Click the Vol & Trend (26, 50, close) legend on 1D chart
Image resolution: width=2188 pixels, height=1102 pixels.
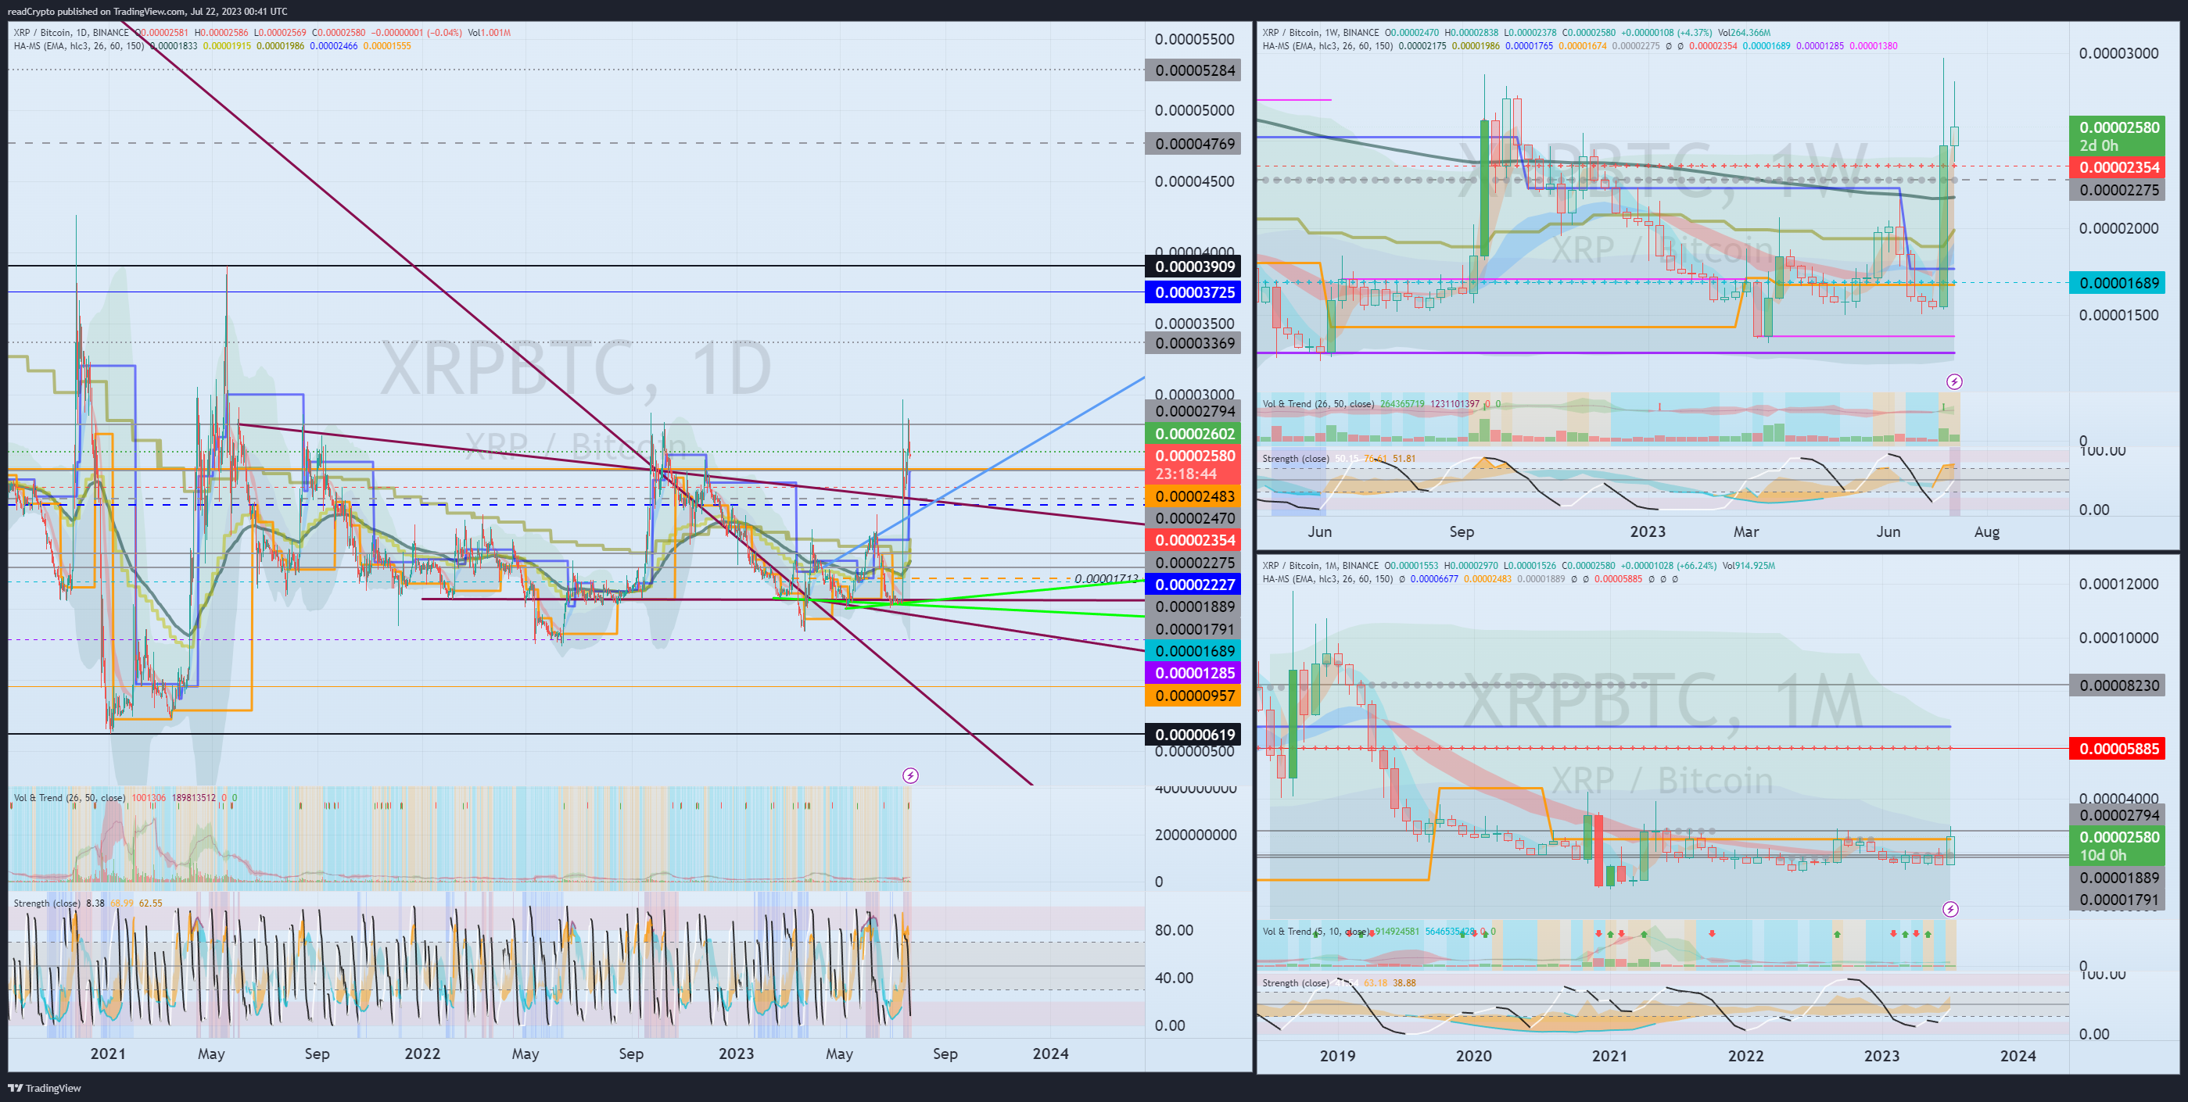pyautogui.click(x=70, y=798)
